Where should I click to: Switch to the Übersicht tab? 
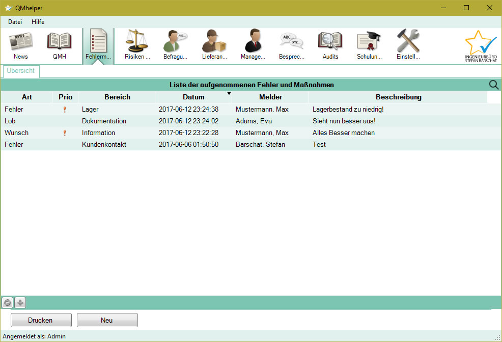[x=21, y=71]
